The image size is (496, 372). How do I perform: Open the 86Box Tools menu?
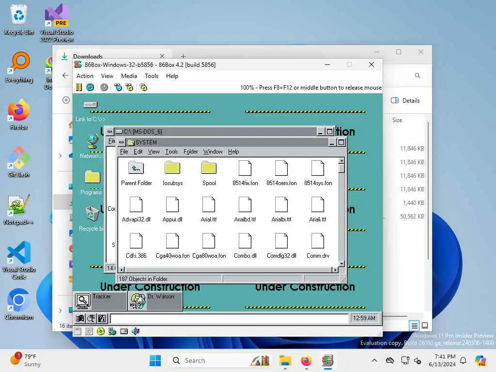pos(152,76)
